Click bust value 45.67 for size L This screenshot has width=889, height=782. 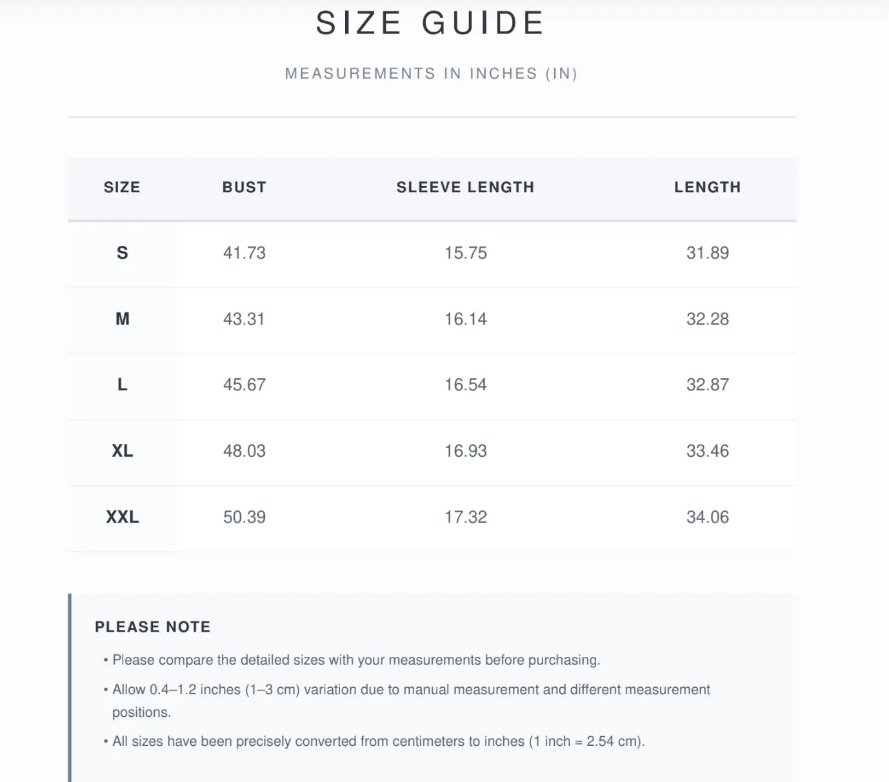245,385
